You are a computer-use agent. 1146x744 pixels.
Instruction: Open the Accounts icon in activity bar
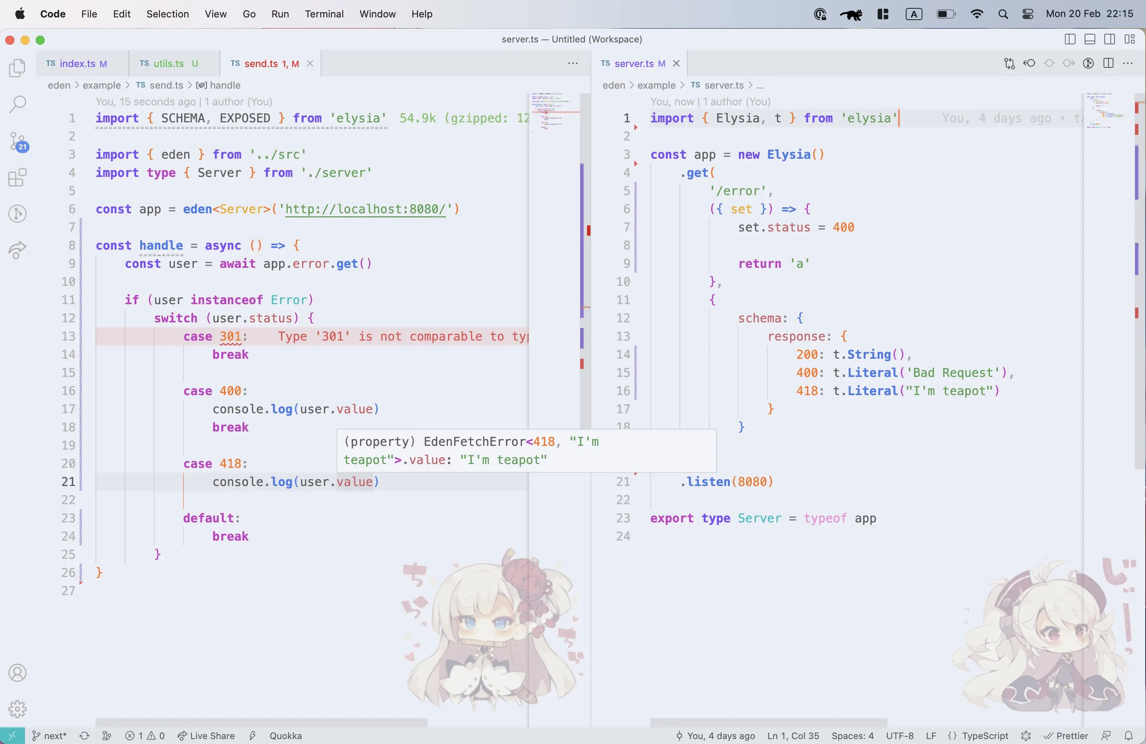coord(17,673)
